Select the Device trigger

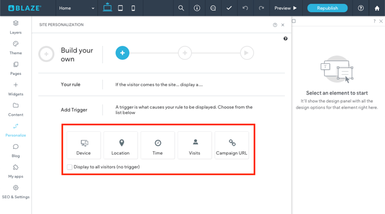(x=84, y=145)
